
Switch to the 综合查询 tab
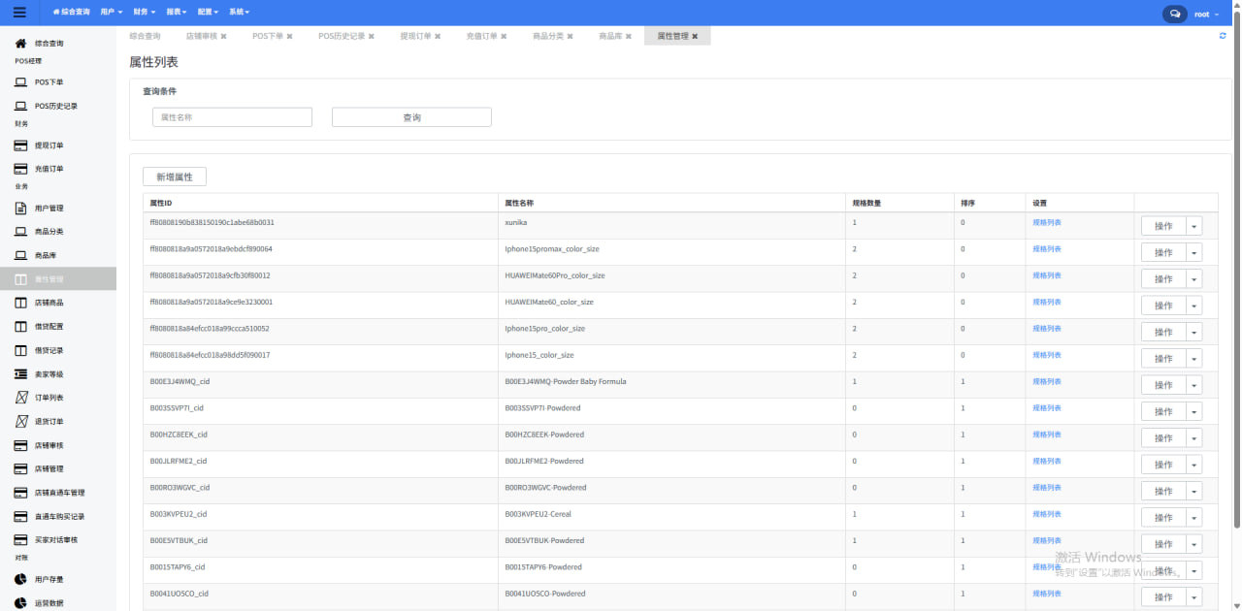click(145, 36)
